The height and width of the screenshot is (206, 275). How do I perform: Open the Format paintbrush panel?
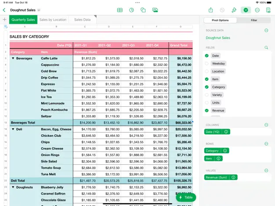(234, 10)
